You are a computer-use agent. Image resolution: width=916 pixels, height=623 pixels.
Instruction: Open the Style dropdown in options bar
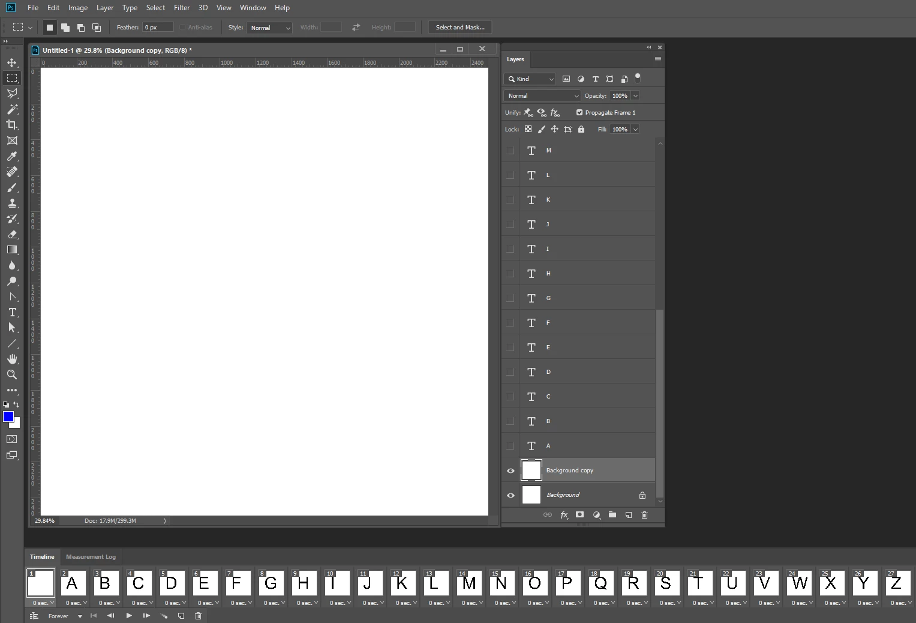tap(269, 28)
